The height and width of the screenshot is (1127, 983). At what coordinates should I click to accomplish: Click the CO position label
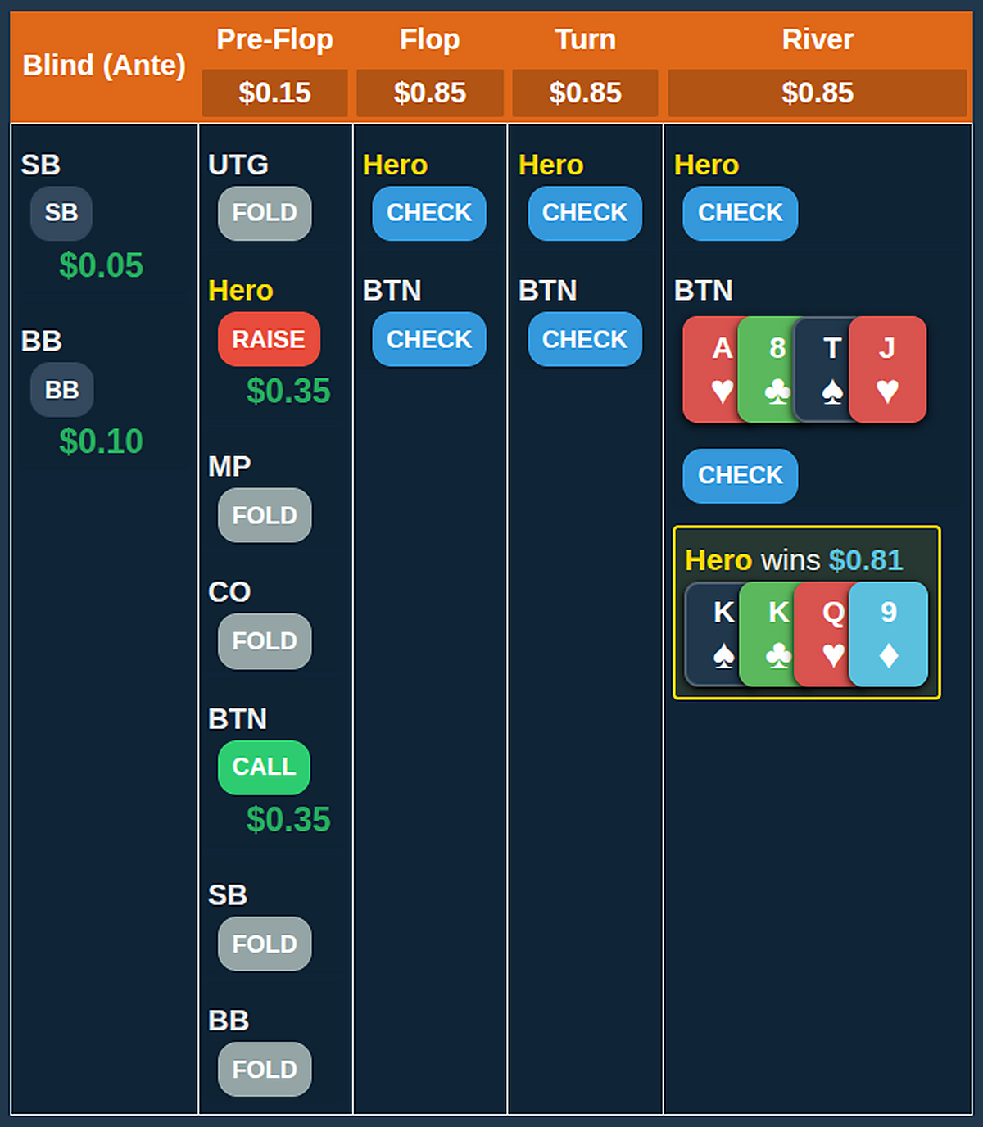(x=229, y=592)
